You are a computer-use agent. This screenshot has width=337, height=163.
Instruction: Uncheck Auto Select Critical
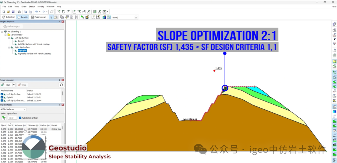tap(20, 118)
